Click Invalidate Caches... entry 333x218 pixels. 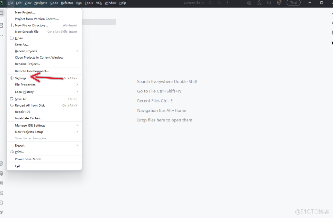click(x=44, y=118)
